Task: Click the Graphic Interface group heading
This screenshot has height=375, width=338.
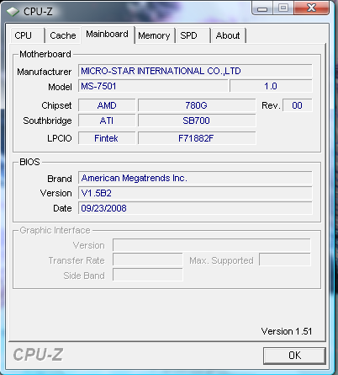Action: [55, 230]
